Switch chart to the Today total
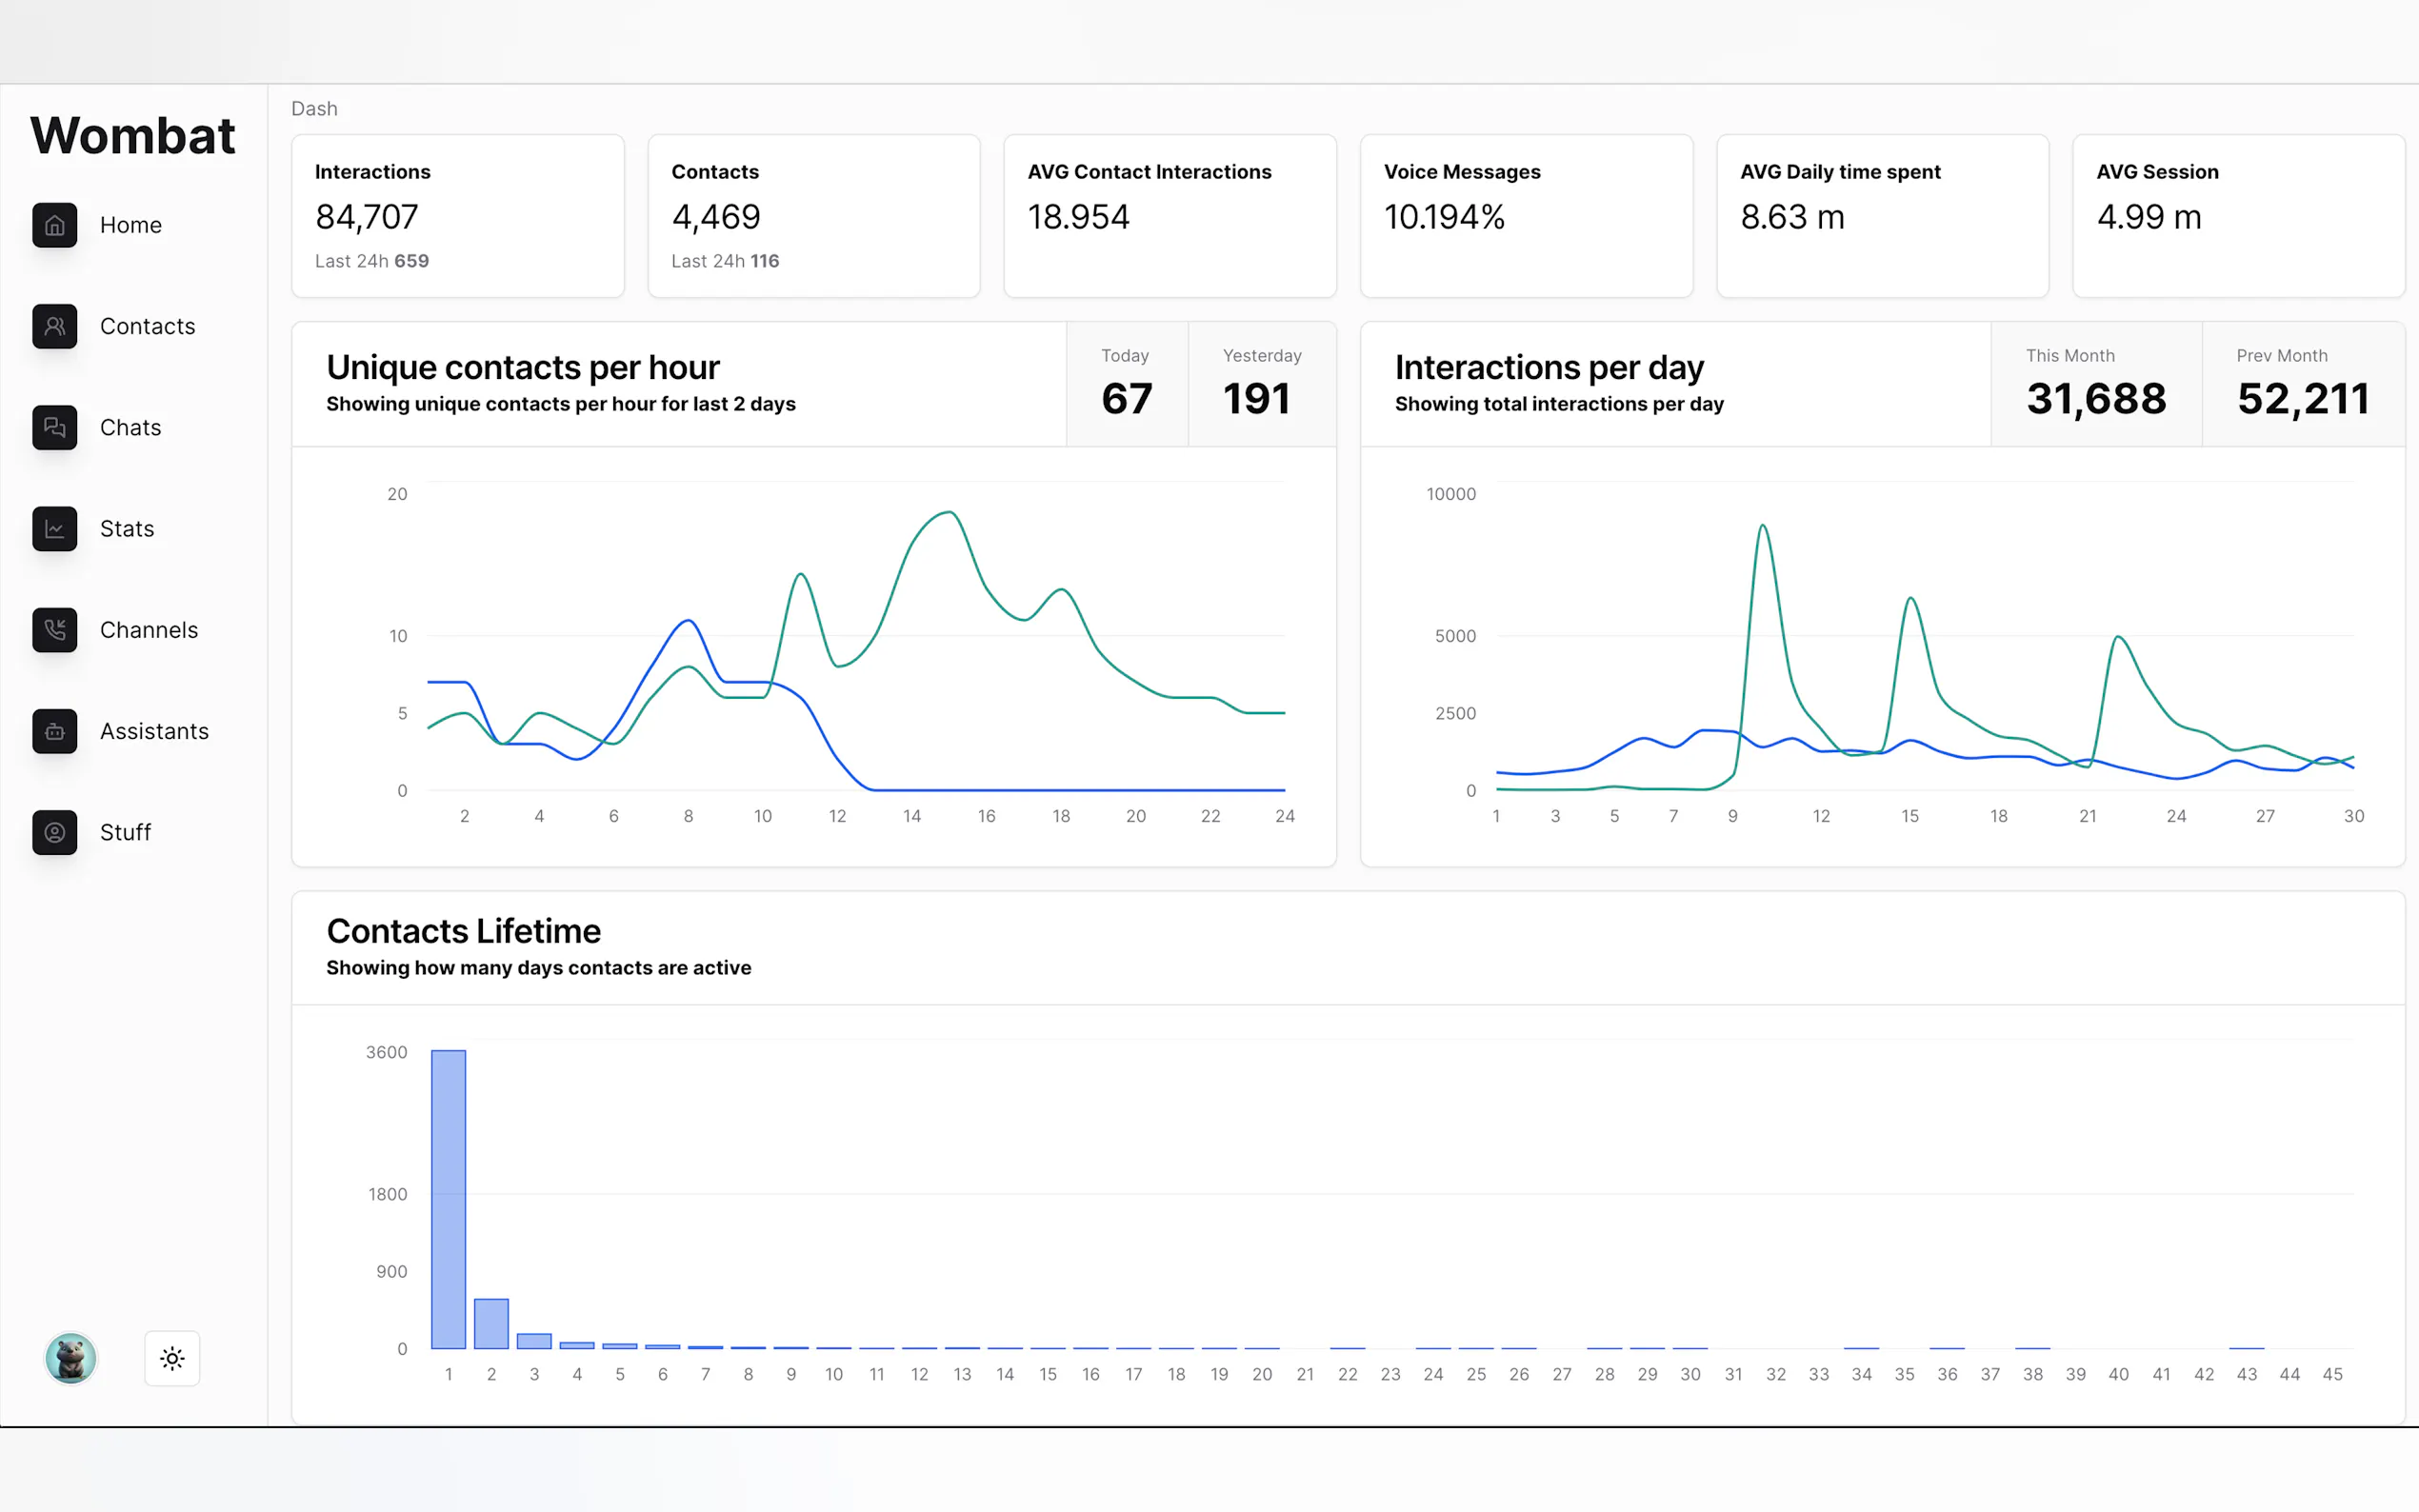Viewport: 2419px width, 1512px height. point(1126,384)
